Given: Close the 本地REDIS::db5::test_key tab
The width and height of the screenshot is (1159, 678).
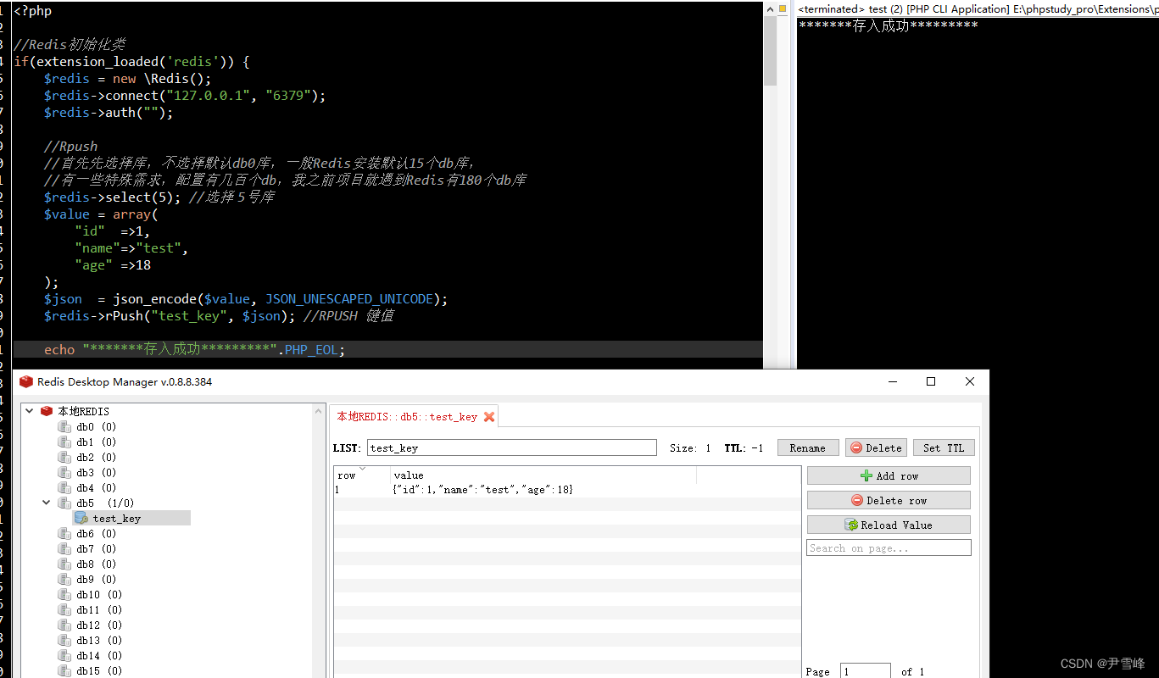Looking at the screenshot, I should coord(489,416).
